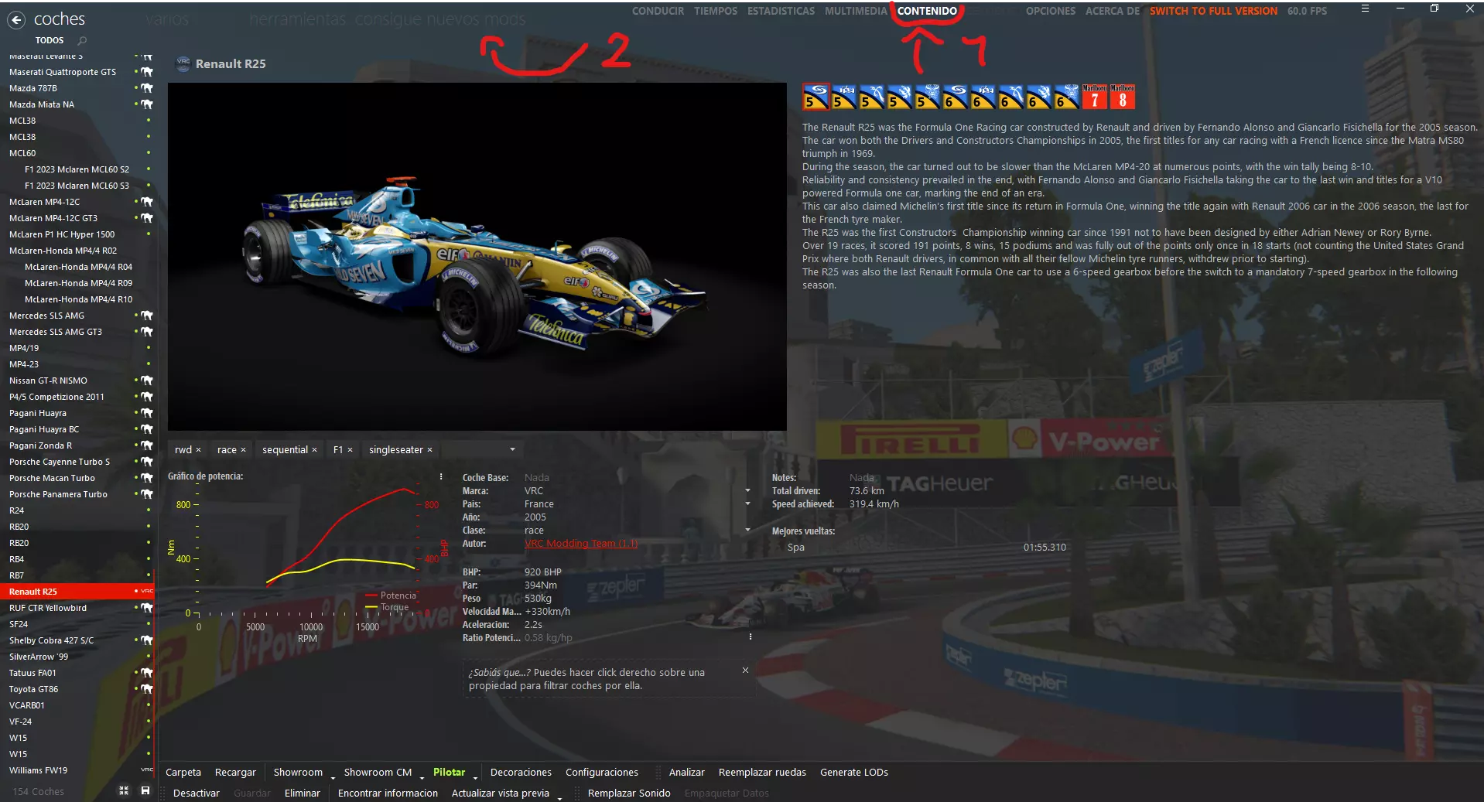Open the search icon next to TODOS
1484x802 pixels.
pyautogui.click(x=83, y=40)
